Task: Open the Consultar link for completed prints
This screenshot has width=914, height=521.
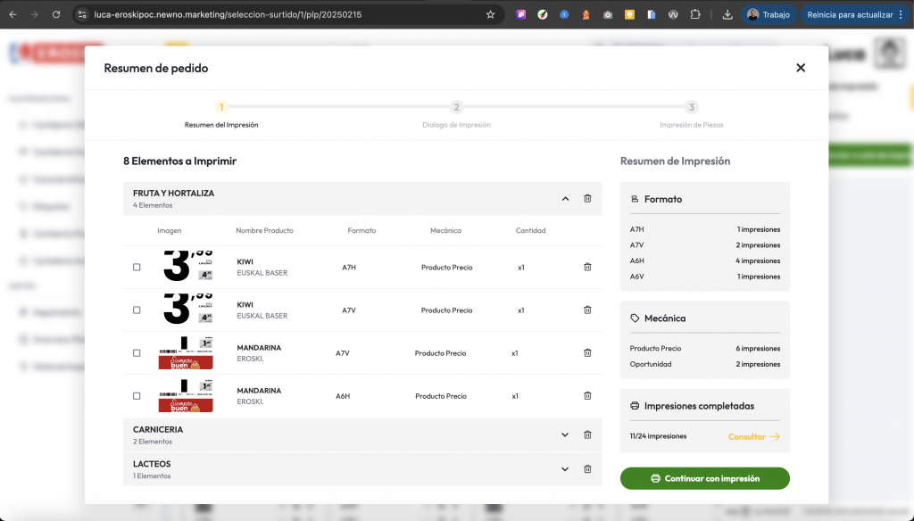Action: (754, 436)
